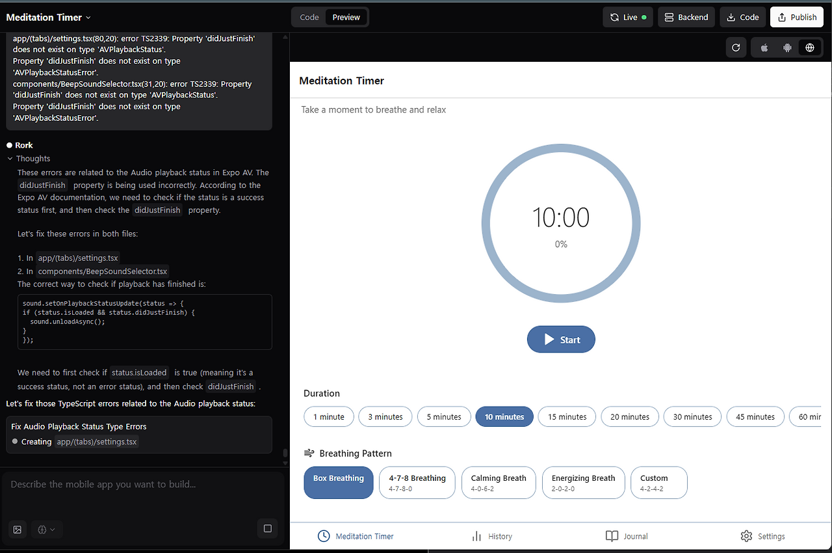The image size is (832, 553).
Task: Open the Meditation Timer bottom tab
Action: pos(356,536)
